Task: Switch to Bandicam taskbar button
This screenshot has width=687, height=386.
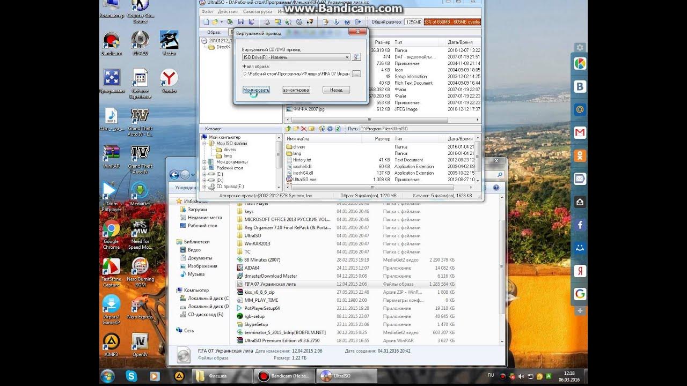Action: pyautogui.click(x=284, y=376)
